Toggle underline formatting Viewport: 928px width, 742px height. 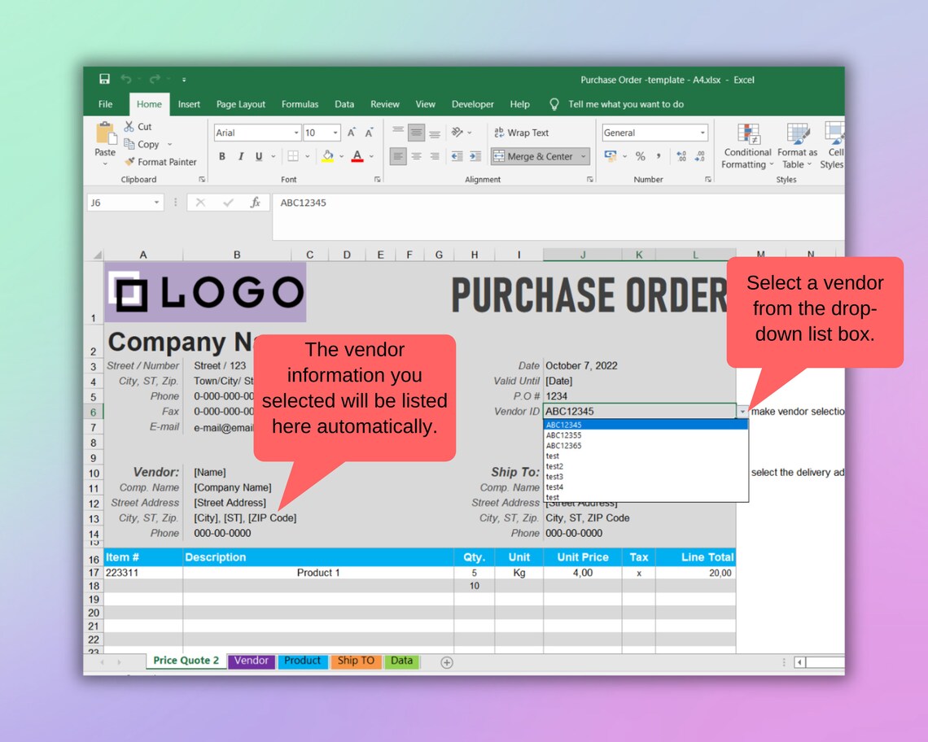pos(258,155)
